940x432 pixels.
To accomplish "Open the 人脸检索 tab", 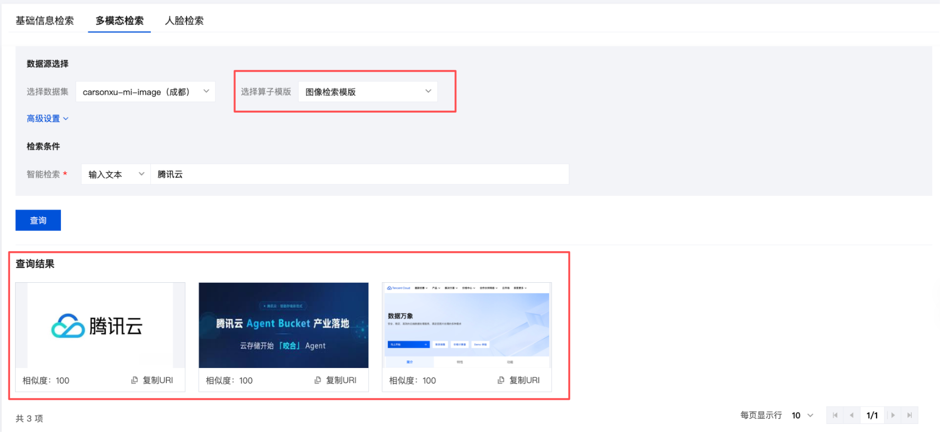I will point(184,21).
